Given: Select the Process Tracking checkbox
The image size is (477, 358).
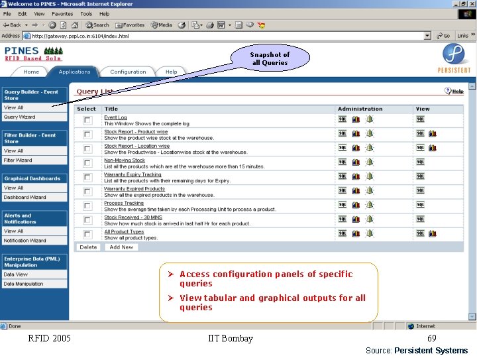Looking at the screenshot, I should 87,206.
